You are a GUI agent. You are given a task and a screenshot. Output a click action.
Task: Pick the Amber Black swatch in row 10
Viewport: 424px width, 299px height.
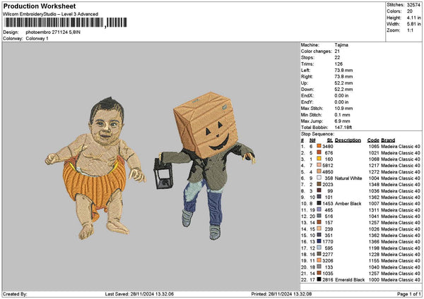(x=319, y=204)
